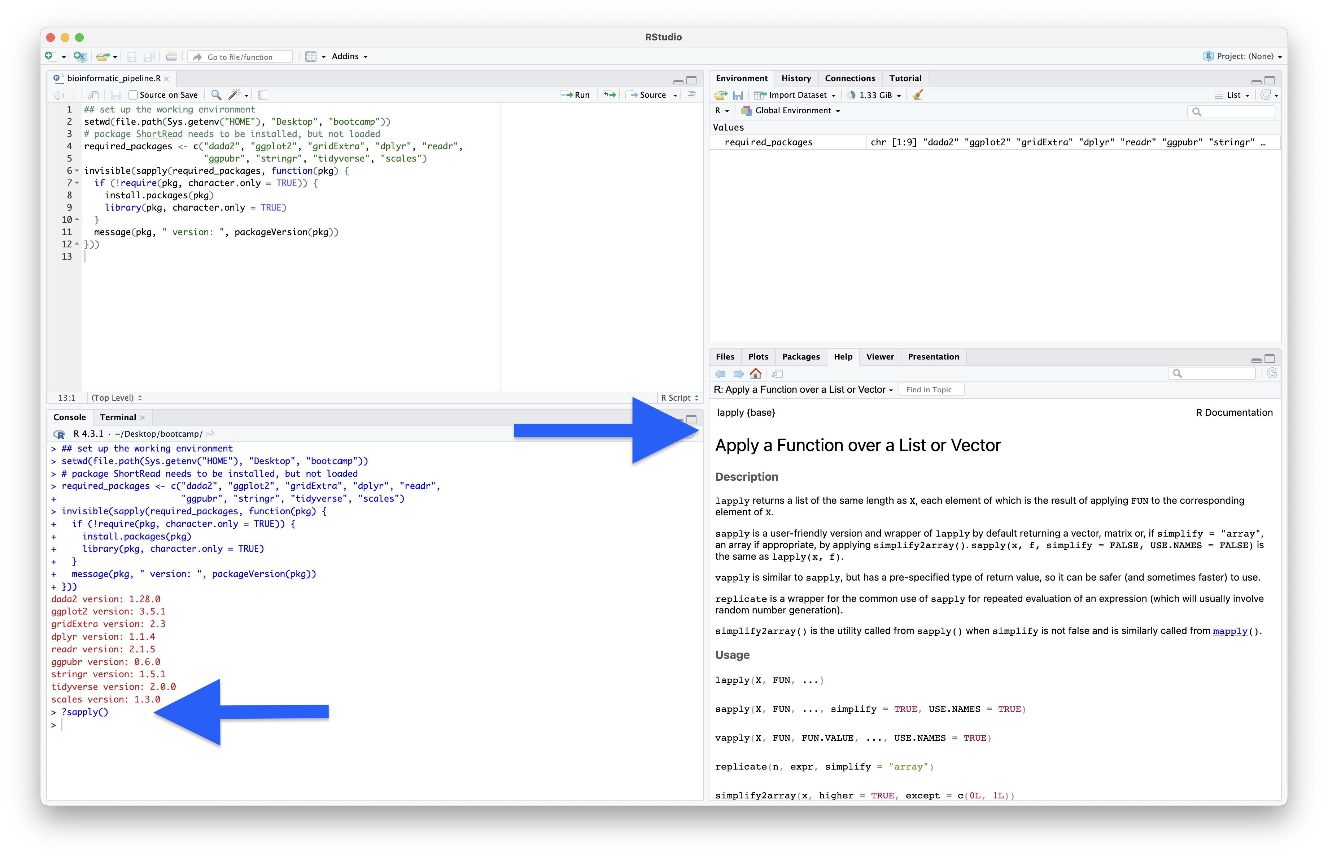Click the console input prompt line
Viewport: 1328px width, 859px height.
point(374,725)
